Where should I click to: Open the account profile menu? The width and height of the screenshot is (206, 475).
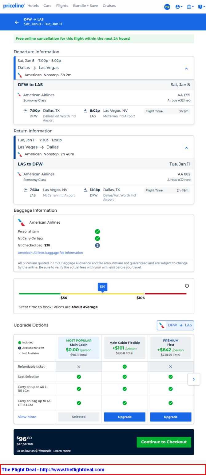tap(179, 7)
